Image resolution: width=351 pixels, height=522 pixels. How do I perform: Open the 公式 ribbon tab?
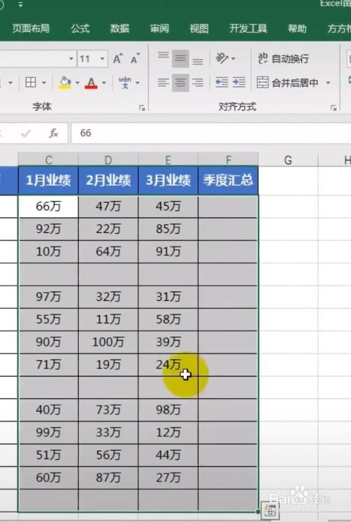click(80, 29)
